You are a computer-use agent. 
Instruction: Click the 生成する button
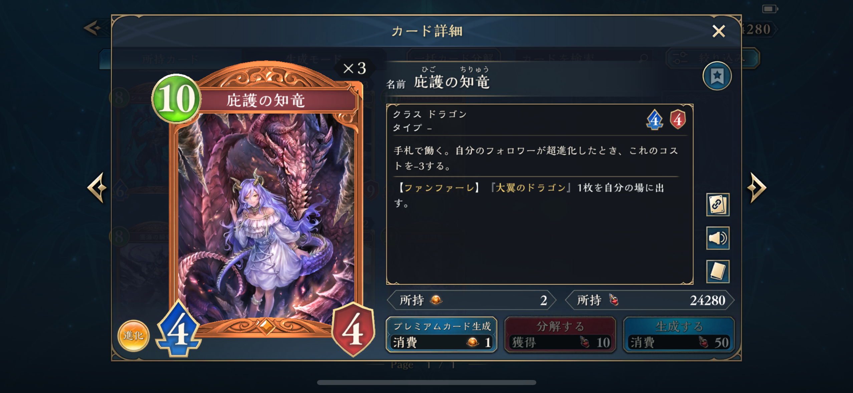[679, 334]
